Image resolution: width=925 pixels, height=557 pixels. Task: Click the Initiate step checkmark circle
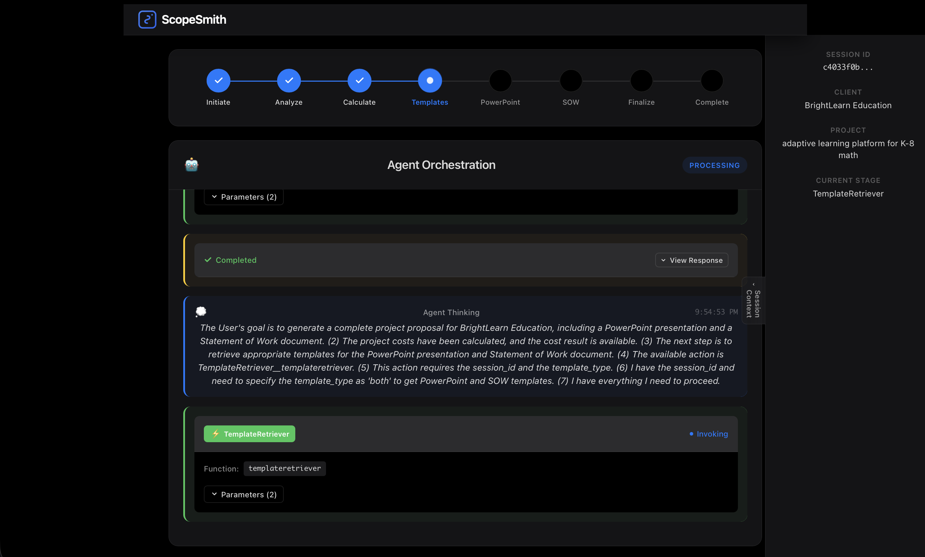pyautogui.click(x=218, y=81)
